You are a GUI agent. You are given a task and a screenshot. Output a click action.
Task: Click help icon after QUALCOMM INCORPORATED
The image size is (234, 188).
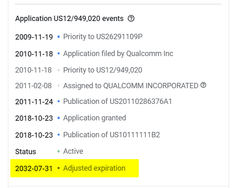pos(203,85)
